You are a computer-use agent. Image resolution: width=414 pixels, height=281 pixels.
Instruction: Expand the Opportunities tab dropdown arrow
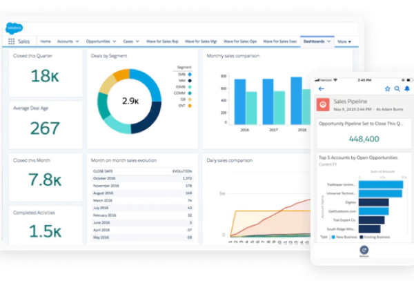115,41
